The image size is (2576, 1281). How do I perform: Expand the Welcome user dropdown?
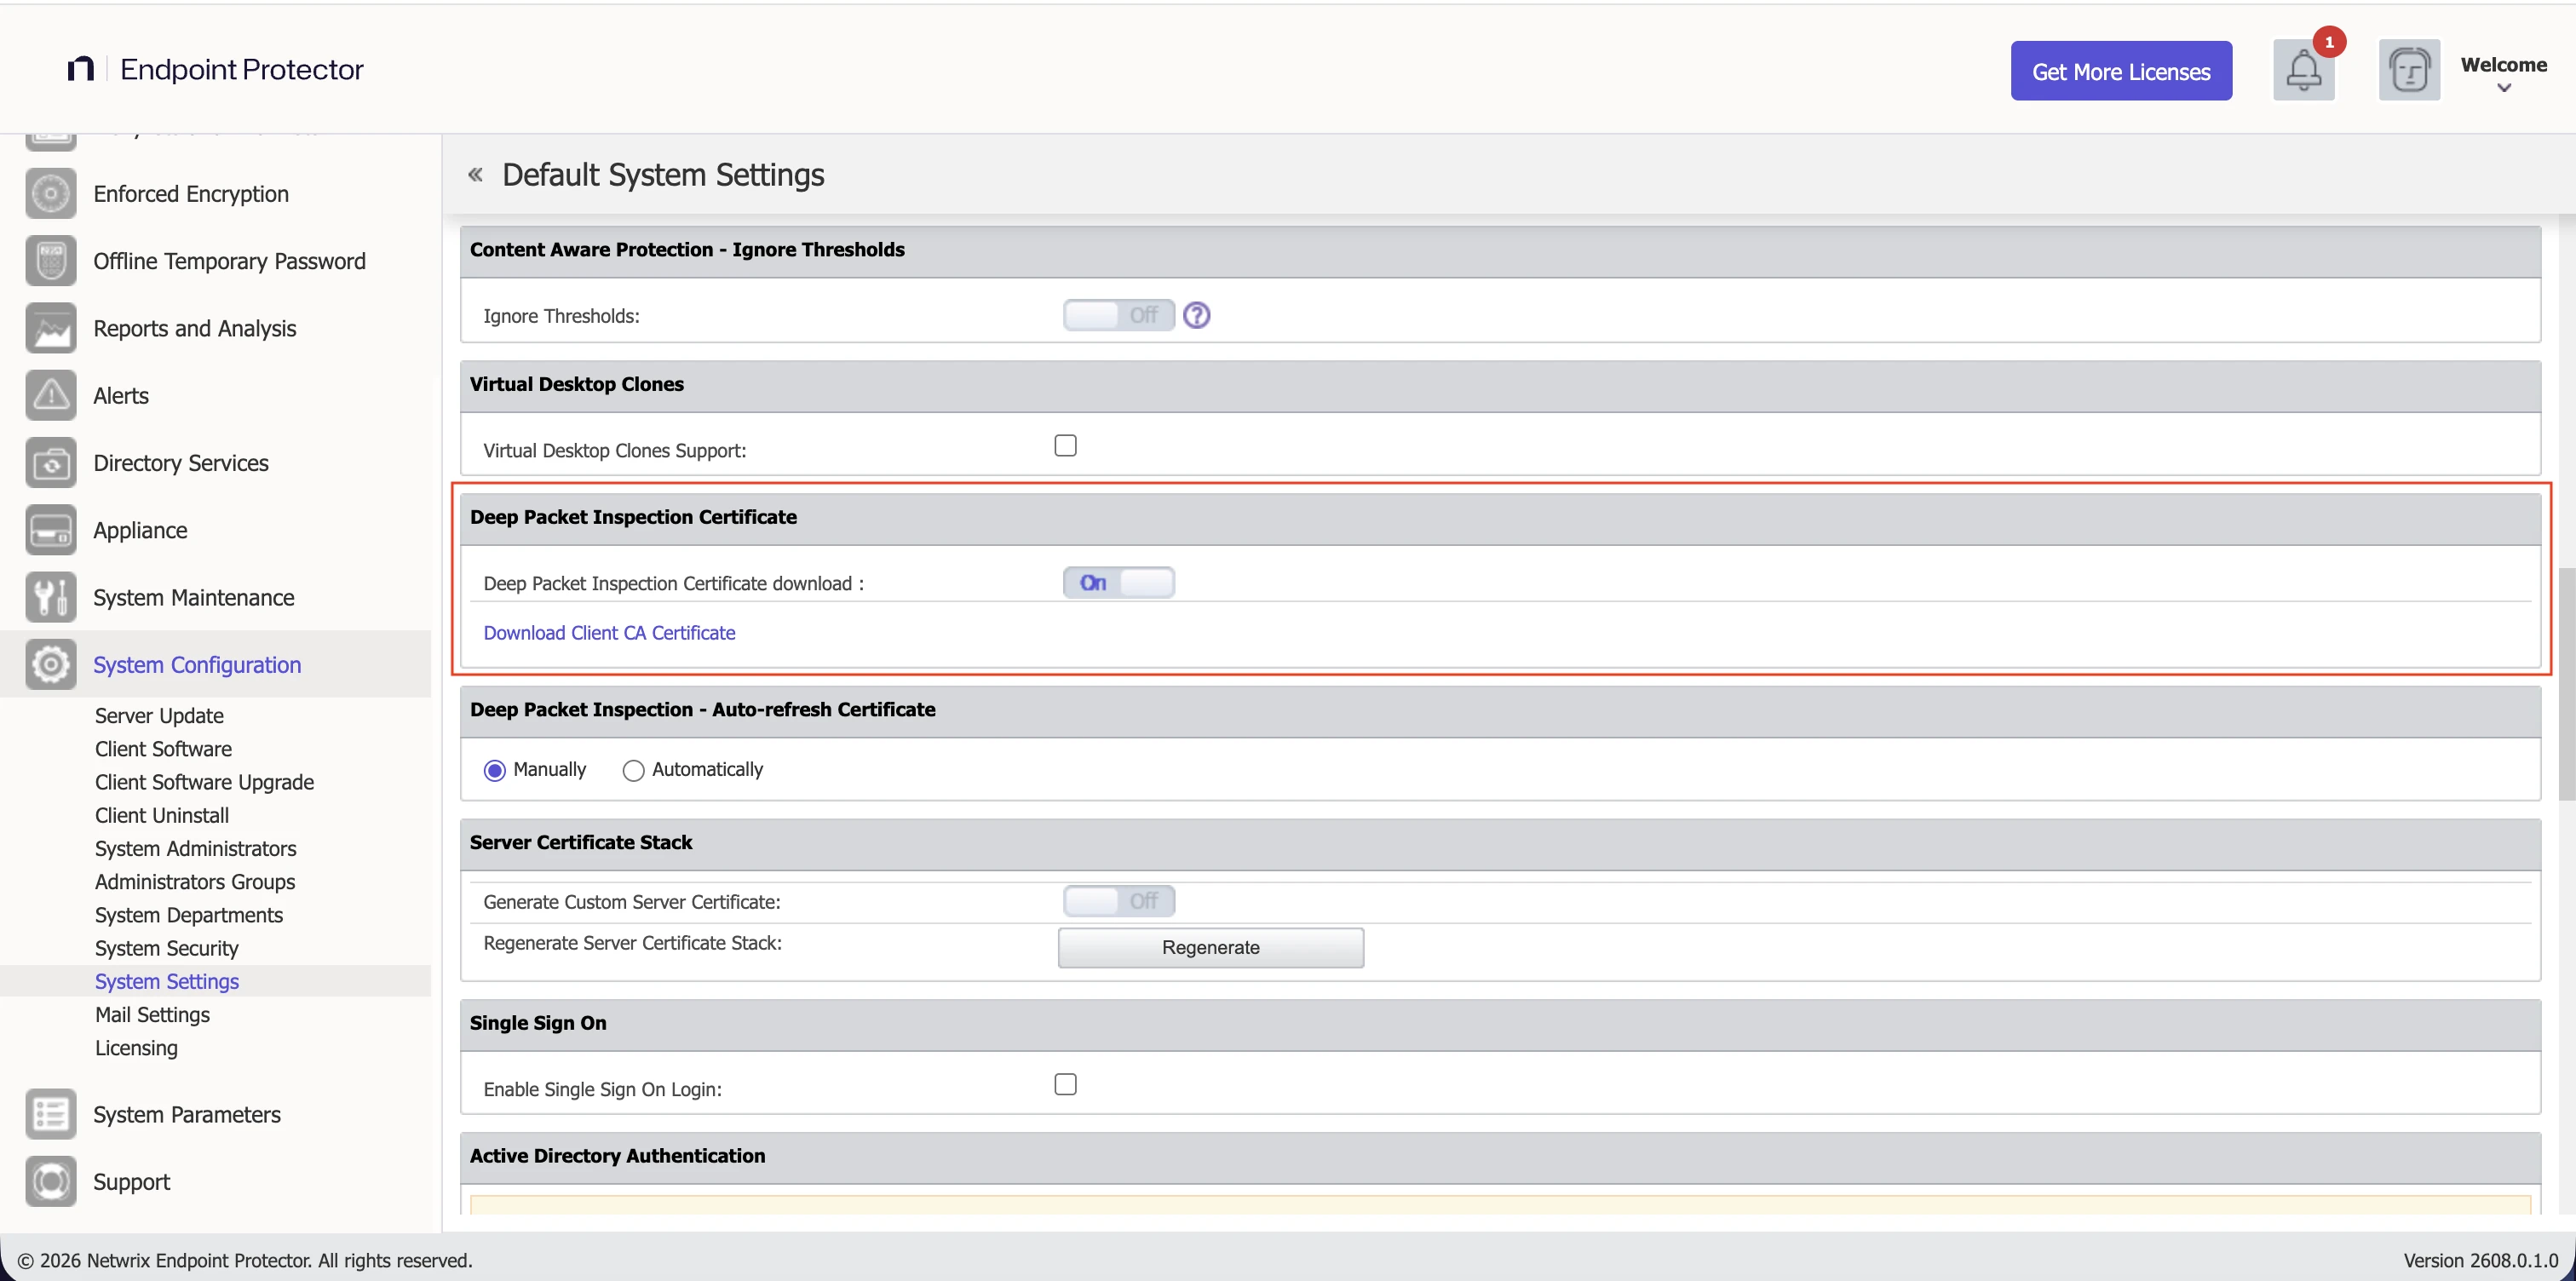(2503, 73)
